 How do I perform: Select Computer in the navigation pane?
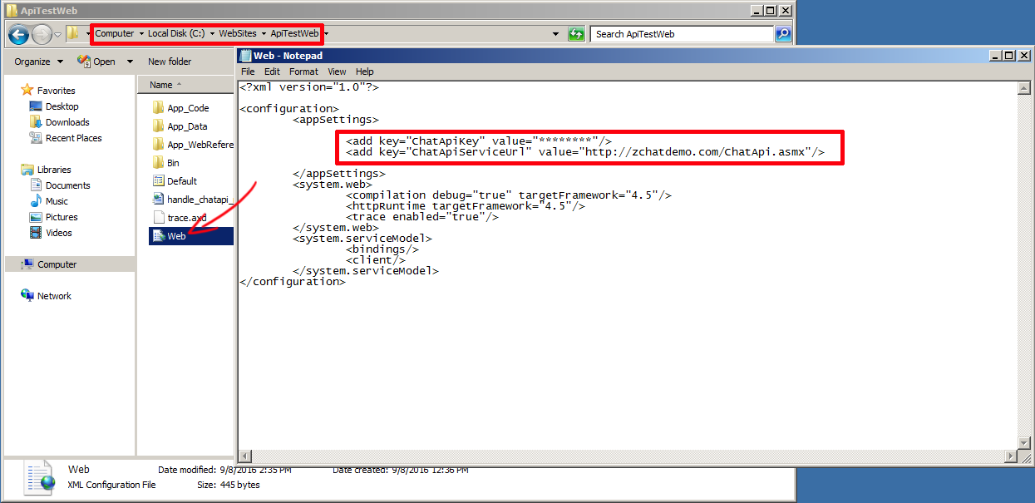57,264
